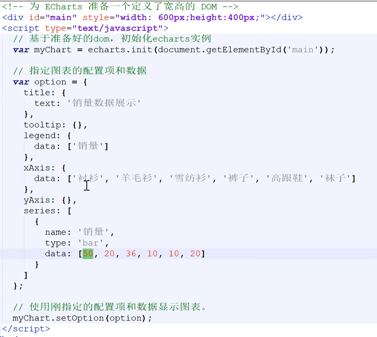Click '袜子' in xAxis data

coord(335,178)
